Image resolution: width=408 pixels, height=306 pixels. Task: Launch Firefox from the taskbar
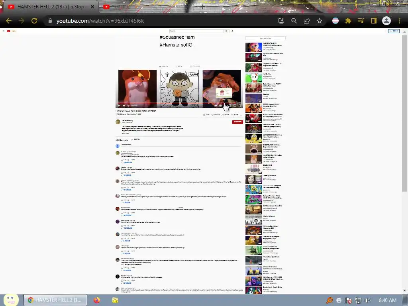click(x=97, y=300)
